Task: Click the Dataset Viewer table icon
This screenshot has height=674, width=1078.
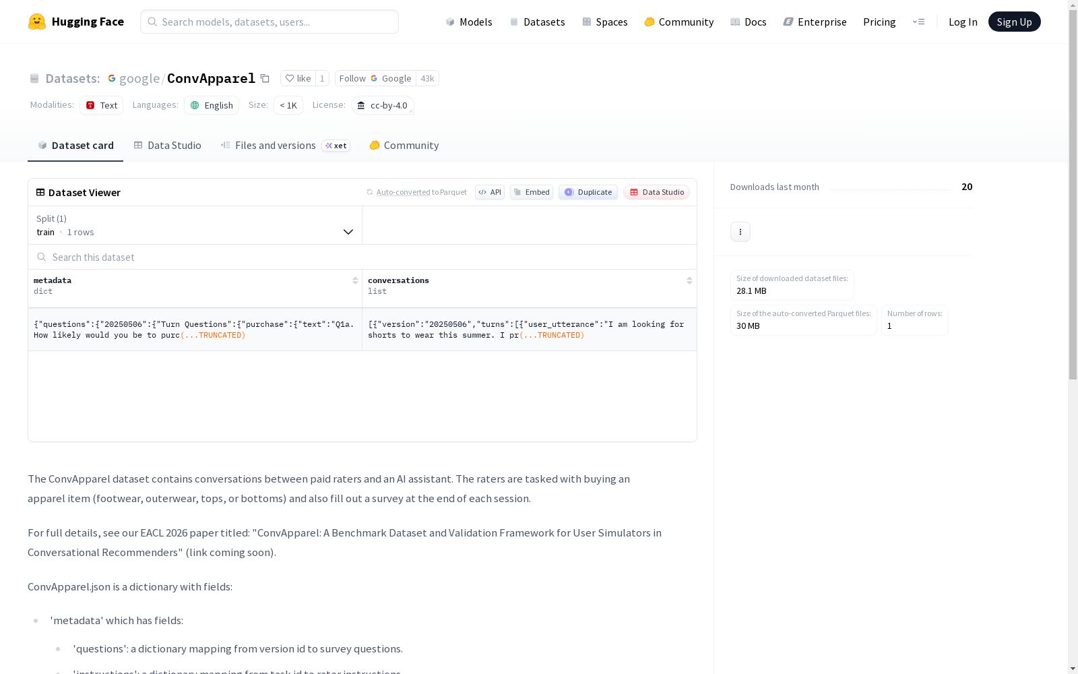Action: coord(40,192)
